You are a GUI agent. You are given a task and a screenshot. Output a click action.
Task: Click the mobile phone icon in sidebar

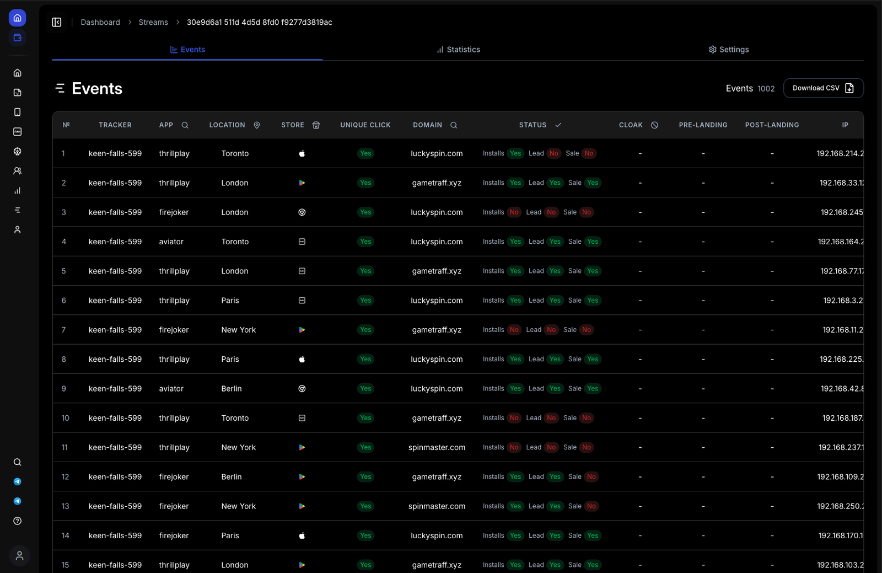pos(18,112)
